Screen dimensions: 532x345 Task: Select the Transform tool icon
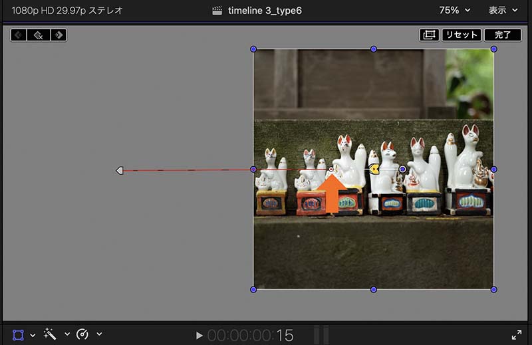18,335
